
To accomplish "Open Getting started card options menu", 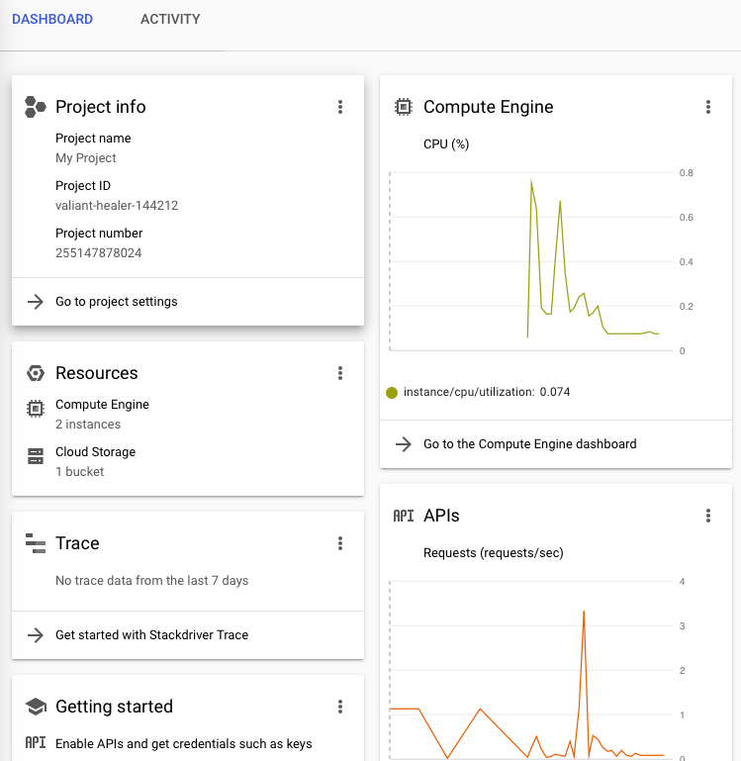I will [340, 707].
